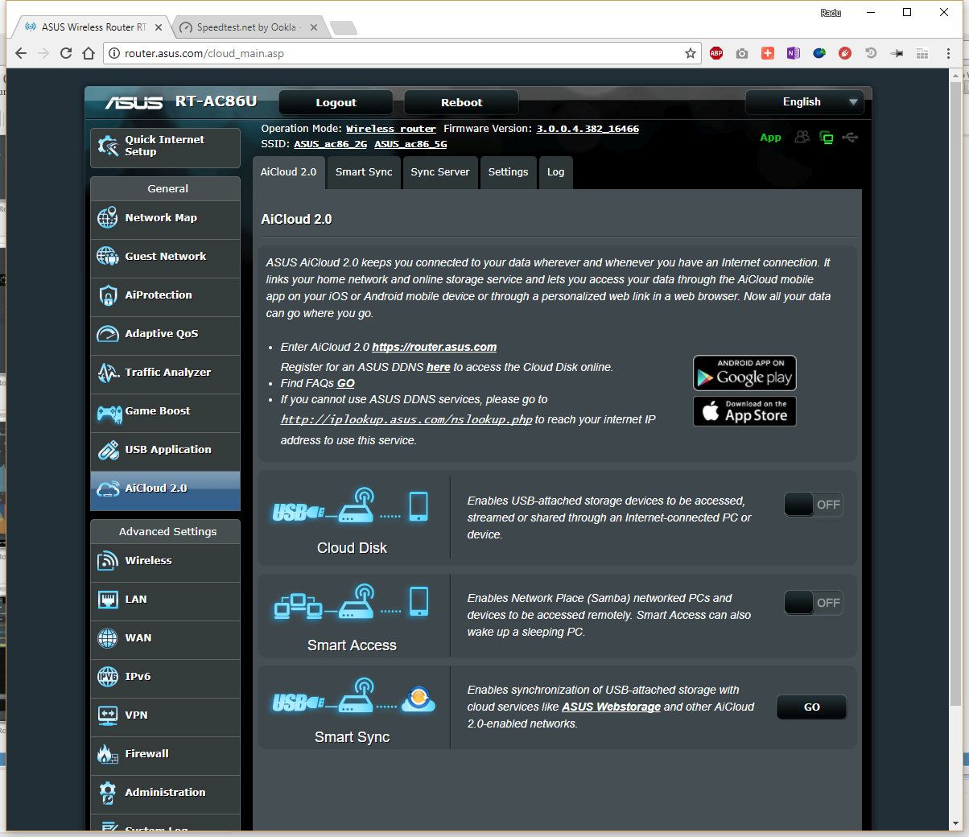Go back to the previous page
The height and width of the screenshot is (837, 969).
(22, 53)
